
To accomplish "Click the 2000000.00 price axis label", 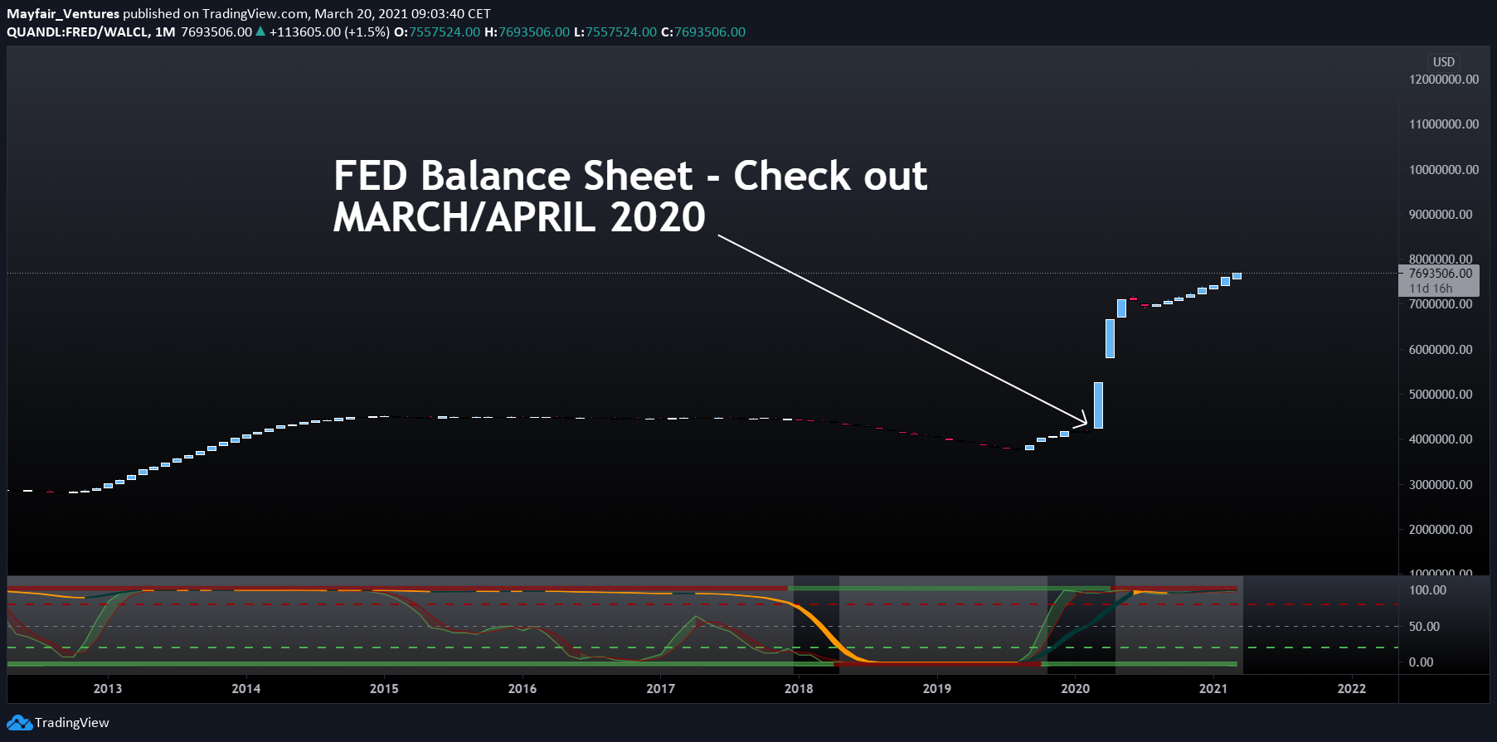I will coord(1441,530).
